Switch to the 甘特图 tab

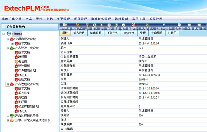click(172, 33)
